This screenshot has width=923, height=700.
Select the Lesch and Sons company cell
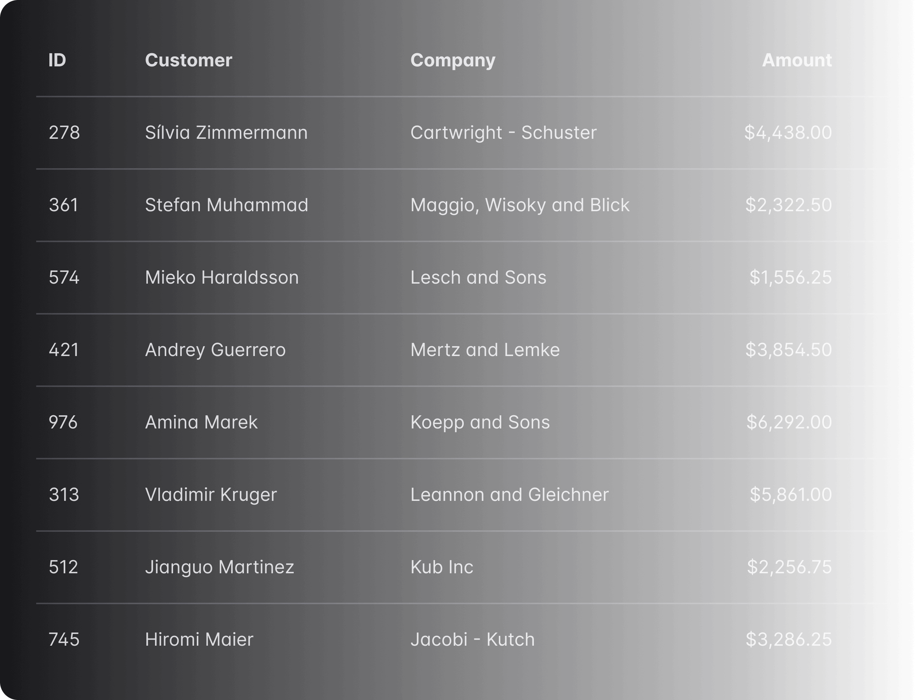(x=478, y=278)
